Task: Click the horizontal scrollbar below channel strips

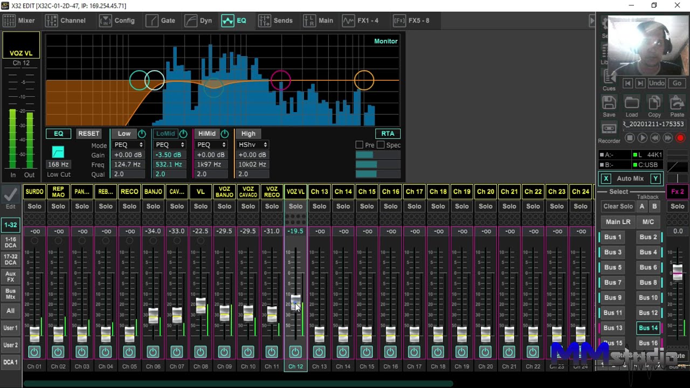Action: (x=237, y=384)
